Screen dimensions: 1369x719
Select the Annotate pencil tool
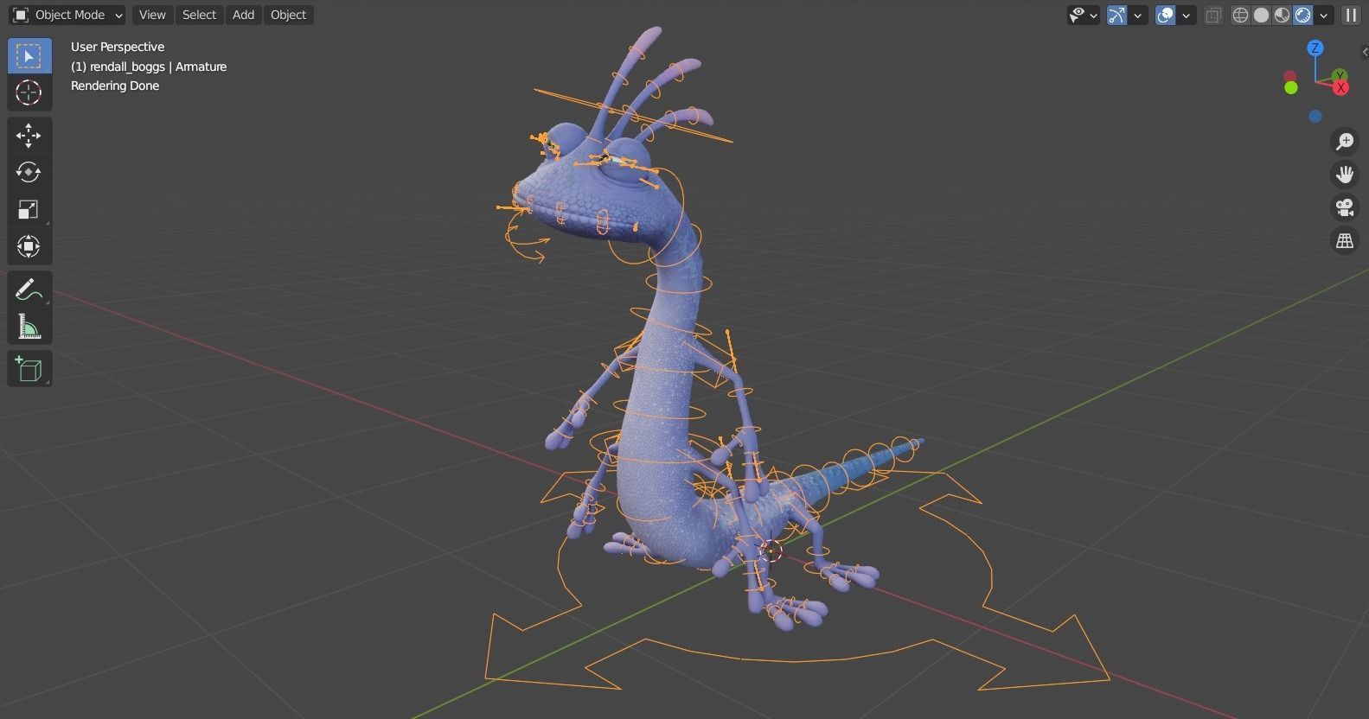click(x=29, y=290)
